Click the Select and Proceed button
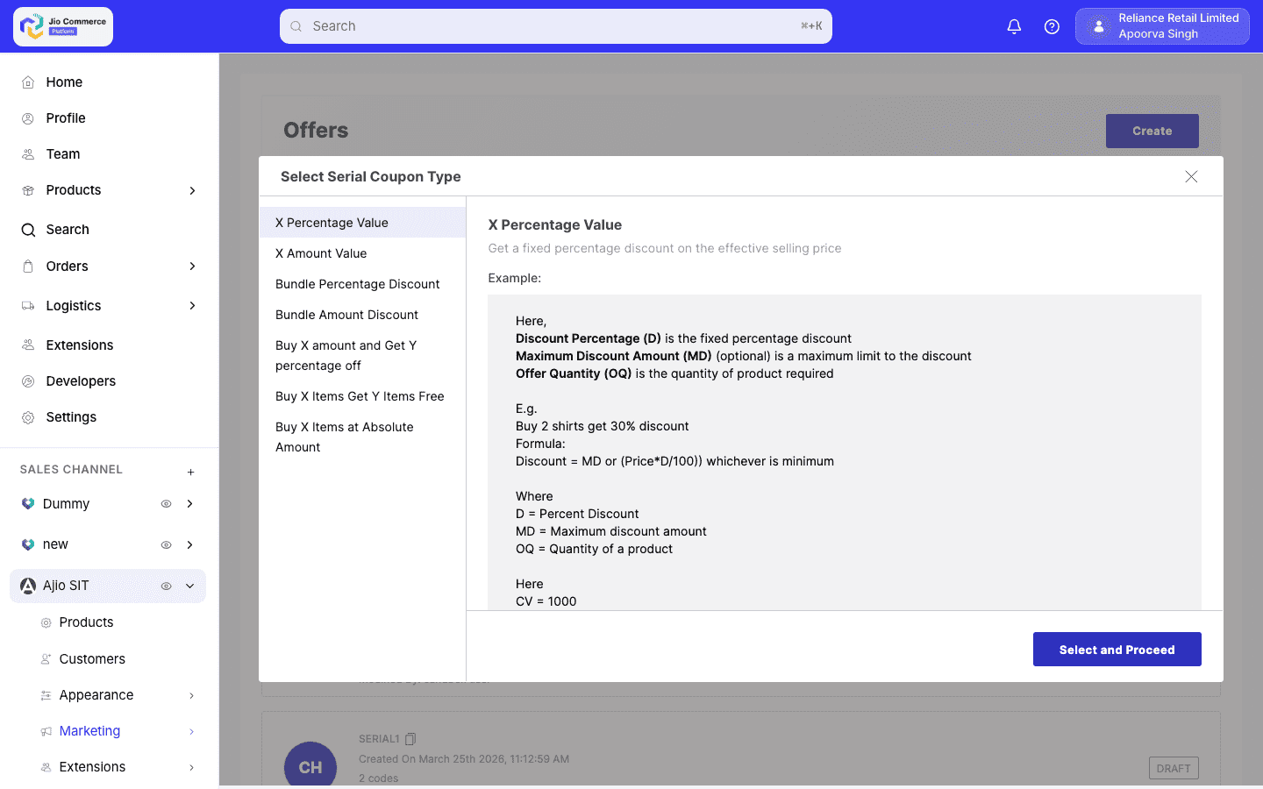The image size is (1263, 789). click(1117, 649)
